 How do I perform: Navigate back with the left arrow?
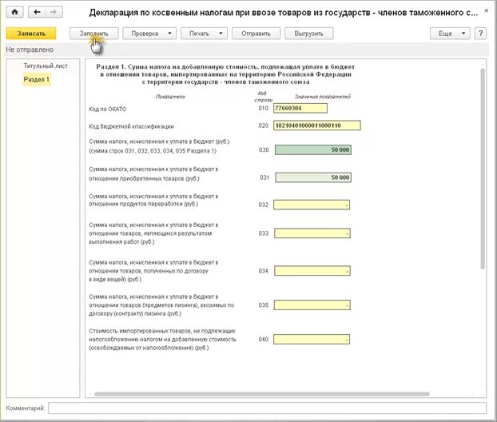tap(37, 12)
